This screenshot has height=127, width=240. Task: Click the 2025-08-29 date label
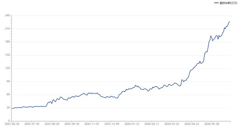(x=52, y=124)
